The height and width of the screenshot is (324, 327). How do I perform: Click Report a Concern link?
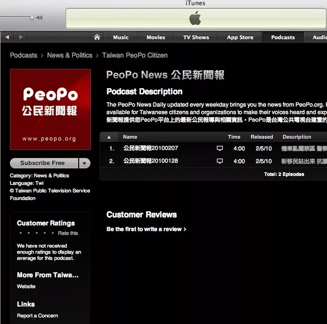38,316
